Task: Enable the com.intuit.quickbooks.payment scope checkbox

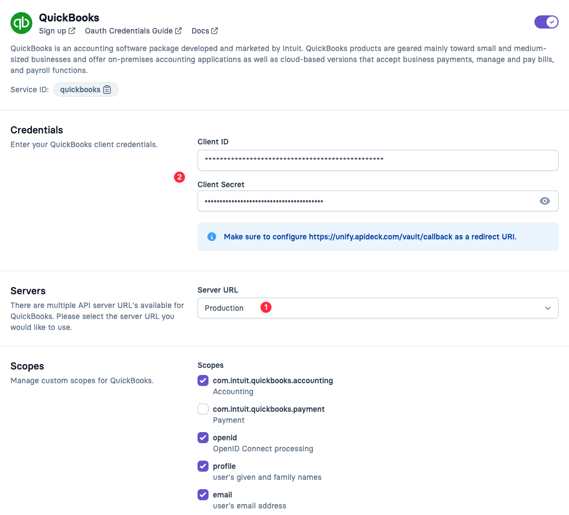Action: point(203,409)
